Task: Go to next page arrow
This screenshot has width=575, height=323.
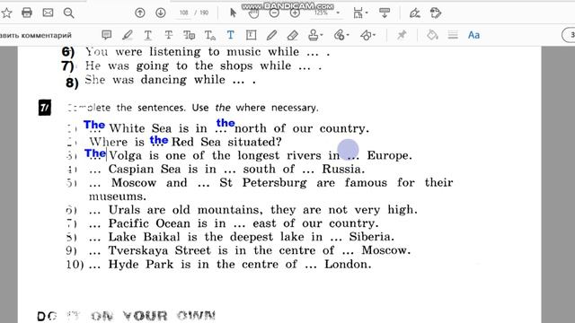Action: (x=160, y=13)
